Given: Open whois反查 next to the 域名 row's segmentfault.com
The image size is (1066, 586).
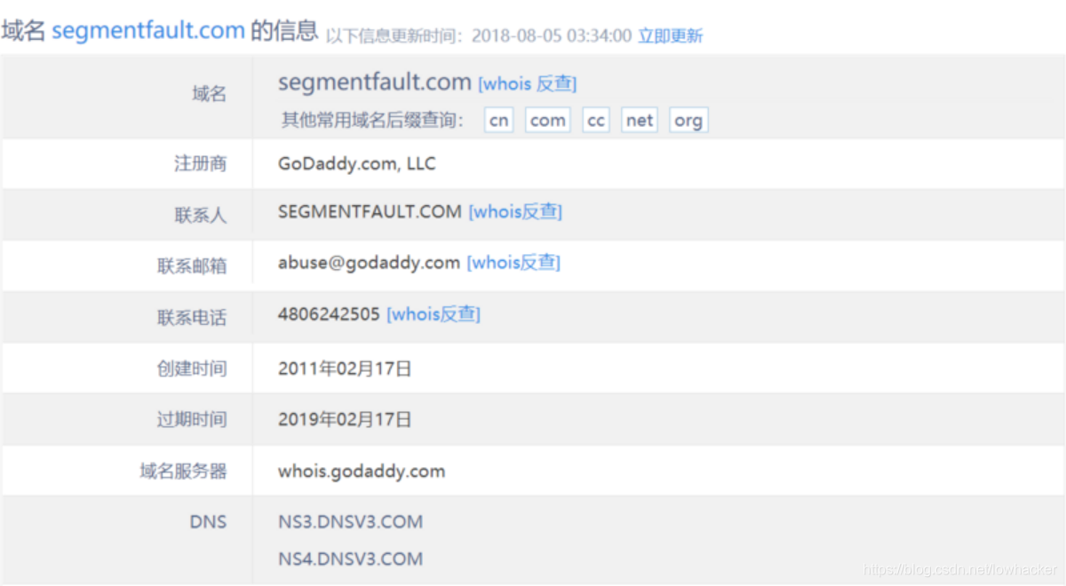Looking at the screenshot, I should click(528, 83).
